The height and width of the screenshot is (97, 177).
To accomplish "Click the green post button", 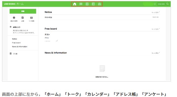I will 23,11.
